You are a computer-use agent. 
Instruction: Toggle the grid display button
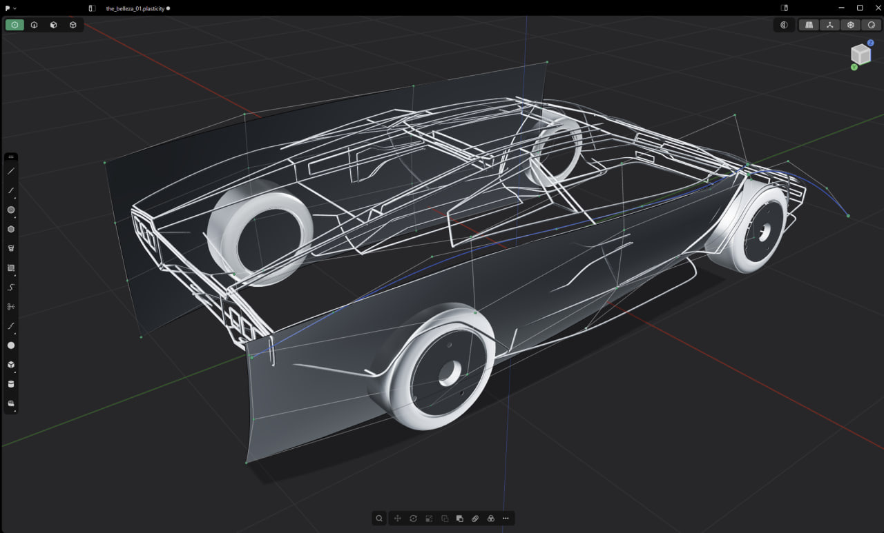tap(809, 25)
